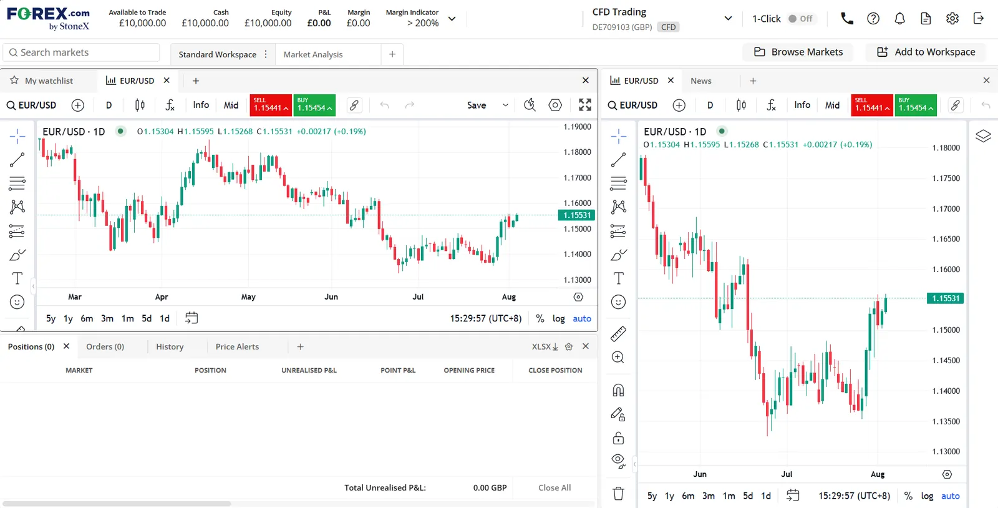
Task: Open History tab
Action: [170, 346]
